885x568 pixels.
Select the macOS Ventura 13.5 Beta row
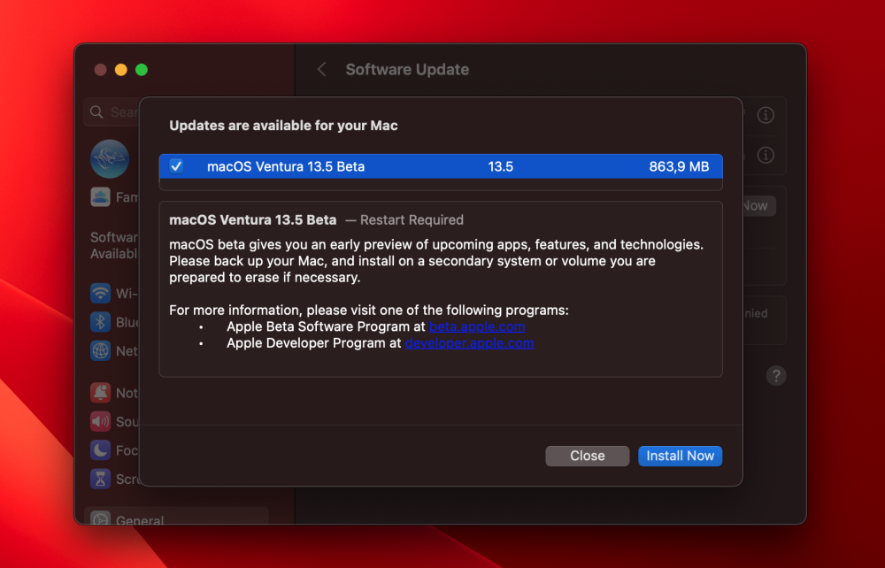click(x=441, y=166)
